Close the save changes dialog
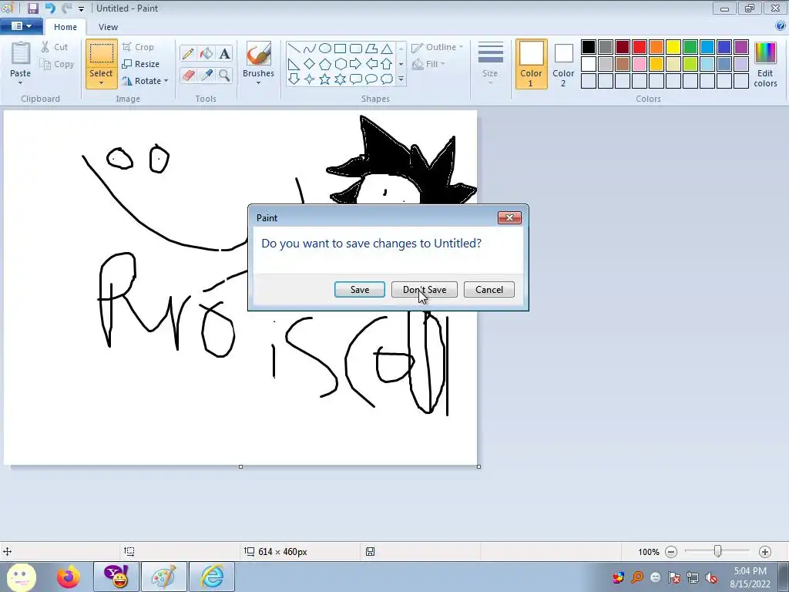 [x=510, y=217]
